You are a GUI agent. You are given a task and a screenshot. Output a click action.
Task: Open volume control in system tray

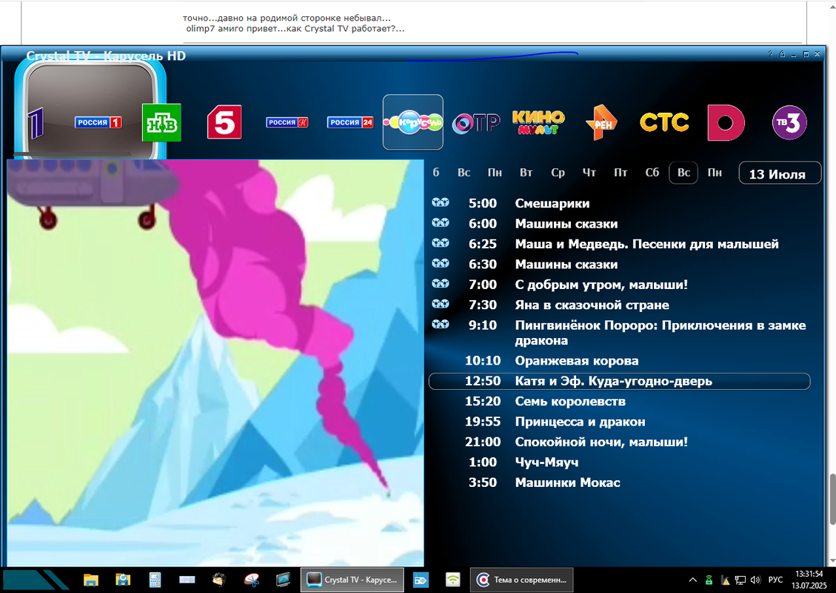coord(755,580)
